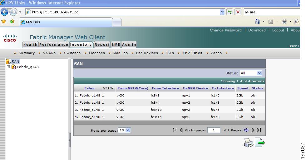This screenshot has width=306, height=160.
Task: Click the first page navigation icon
Action: (175, 130)
